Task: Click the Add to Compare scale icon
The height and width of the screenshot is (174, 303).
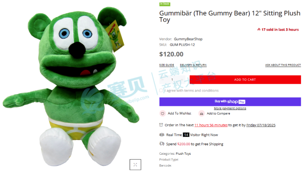Action: 201,113
